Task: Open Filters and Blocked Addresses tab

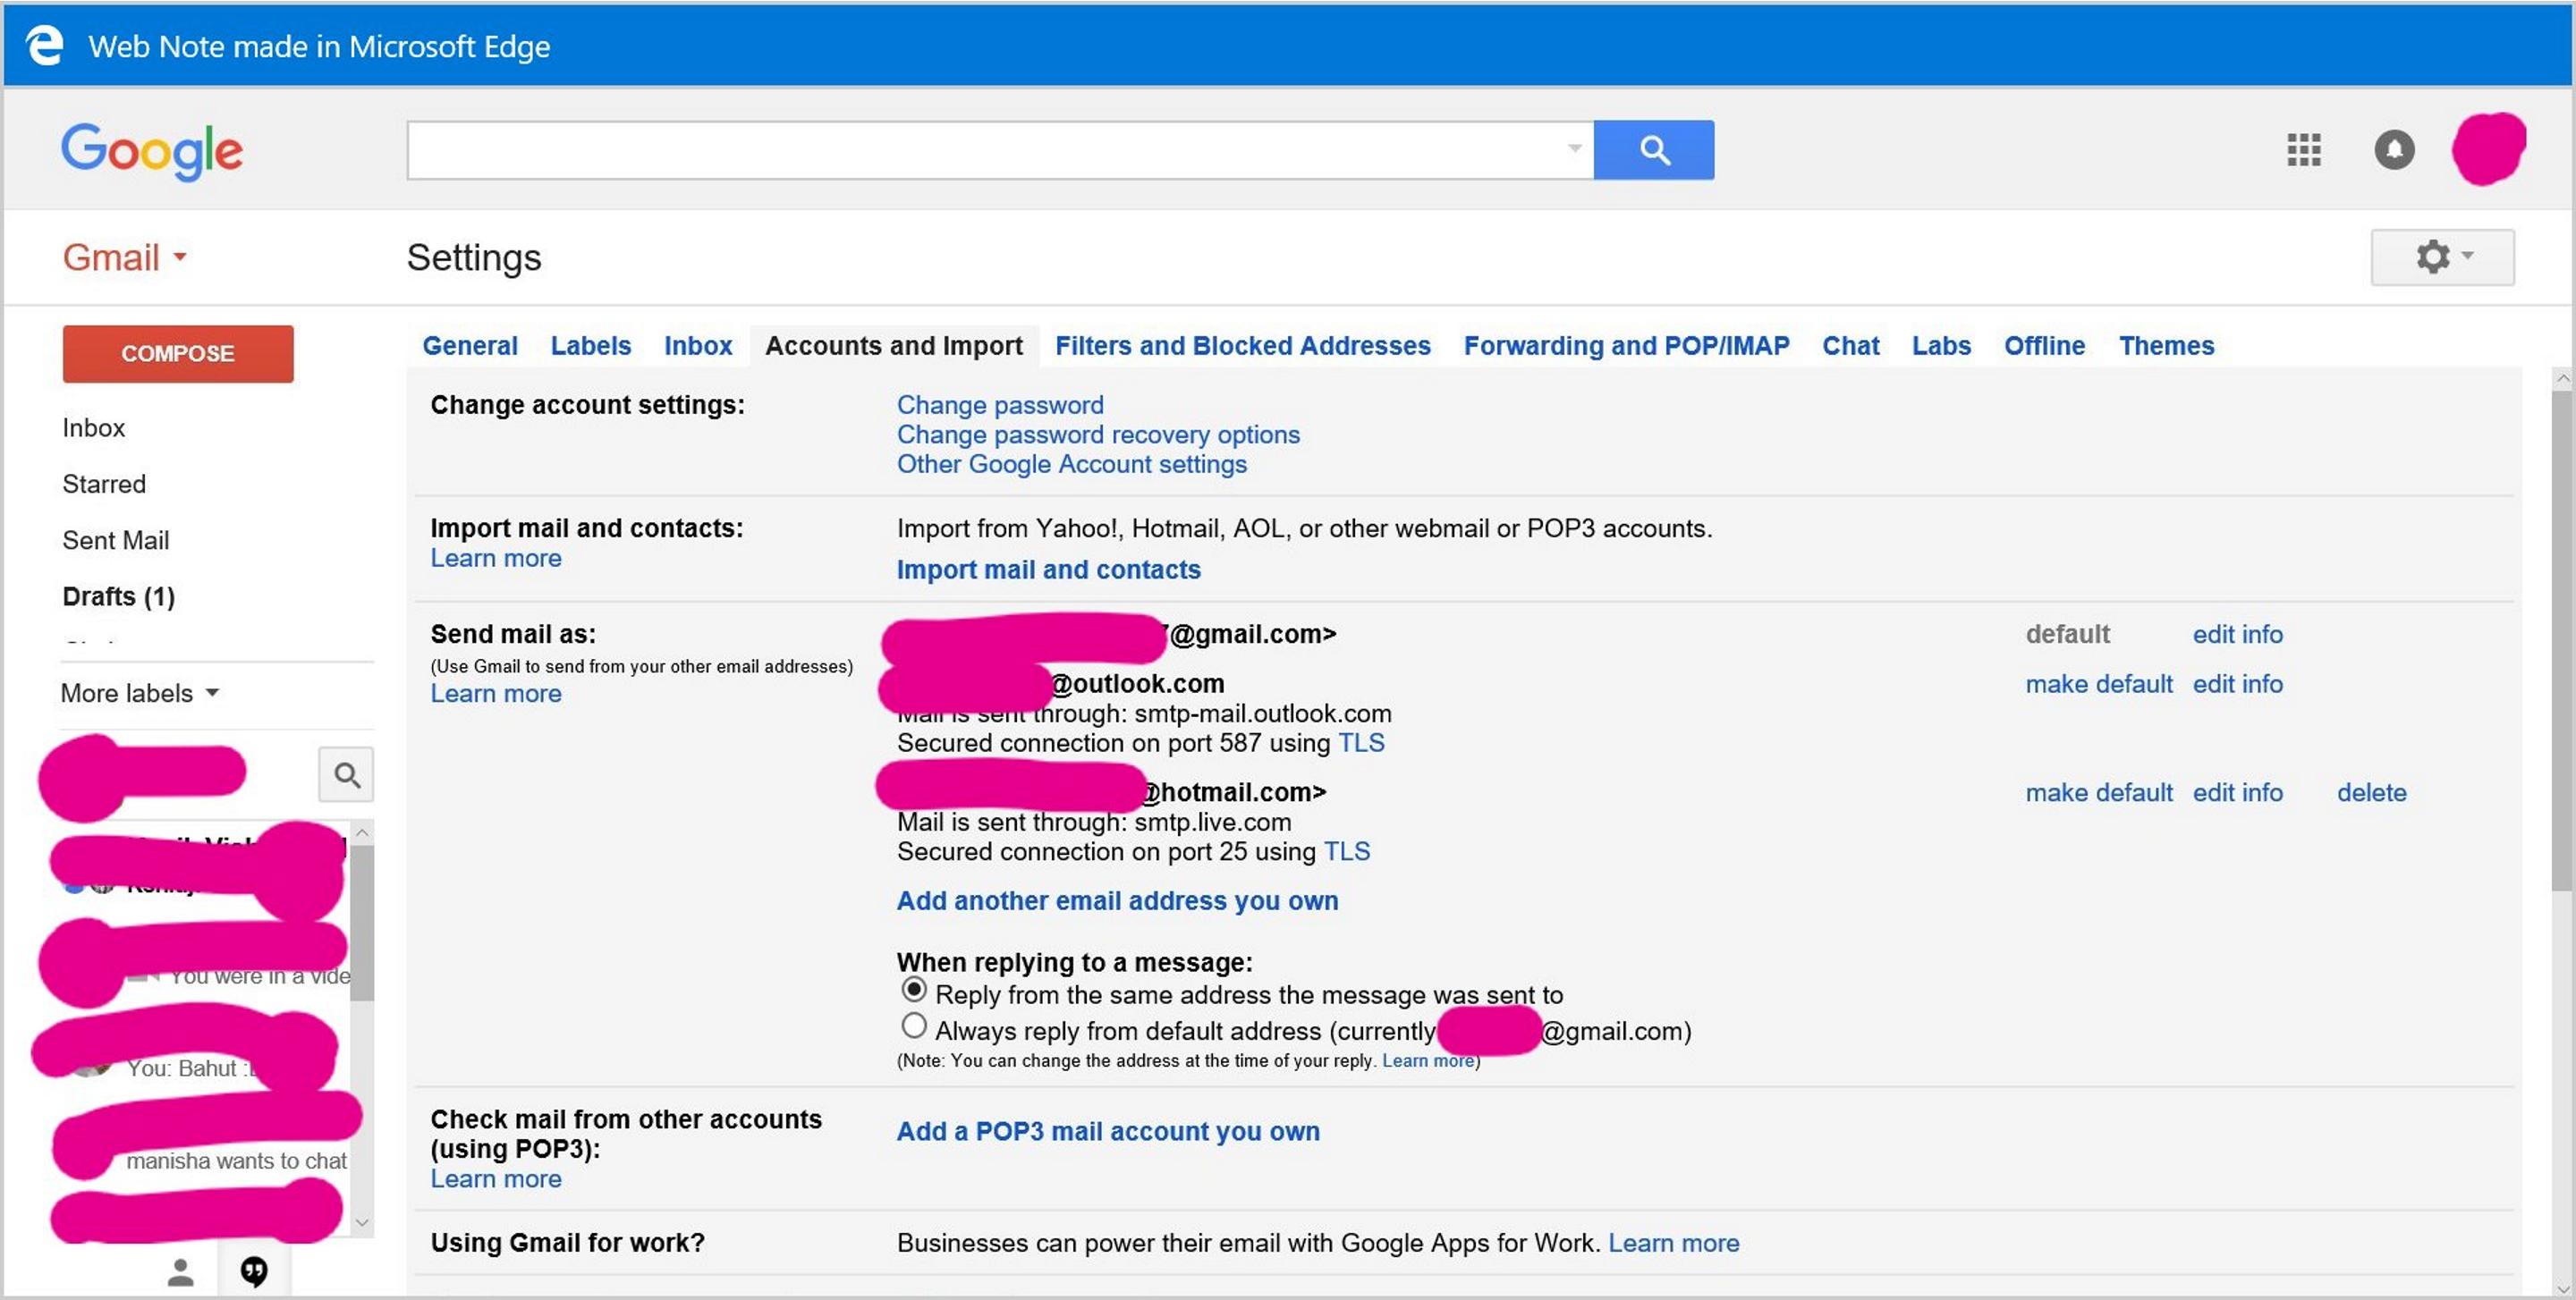Action: (1243, 346)
